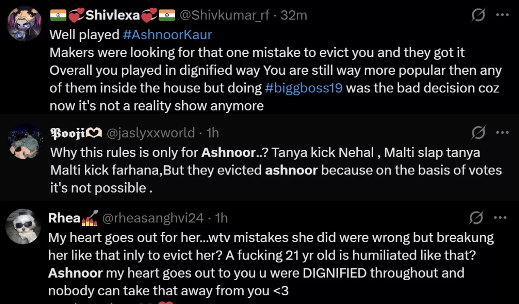View Rhea's dog profile avatar
This screenshot has height=304, width=519.
(x=23, y=226)
